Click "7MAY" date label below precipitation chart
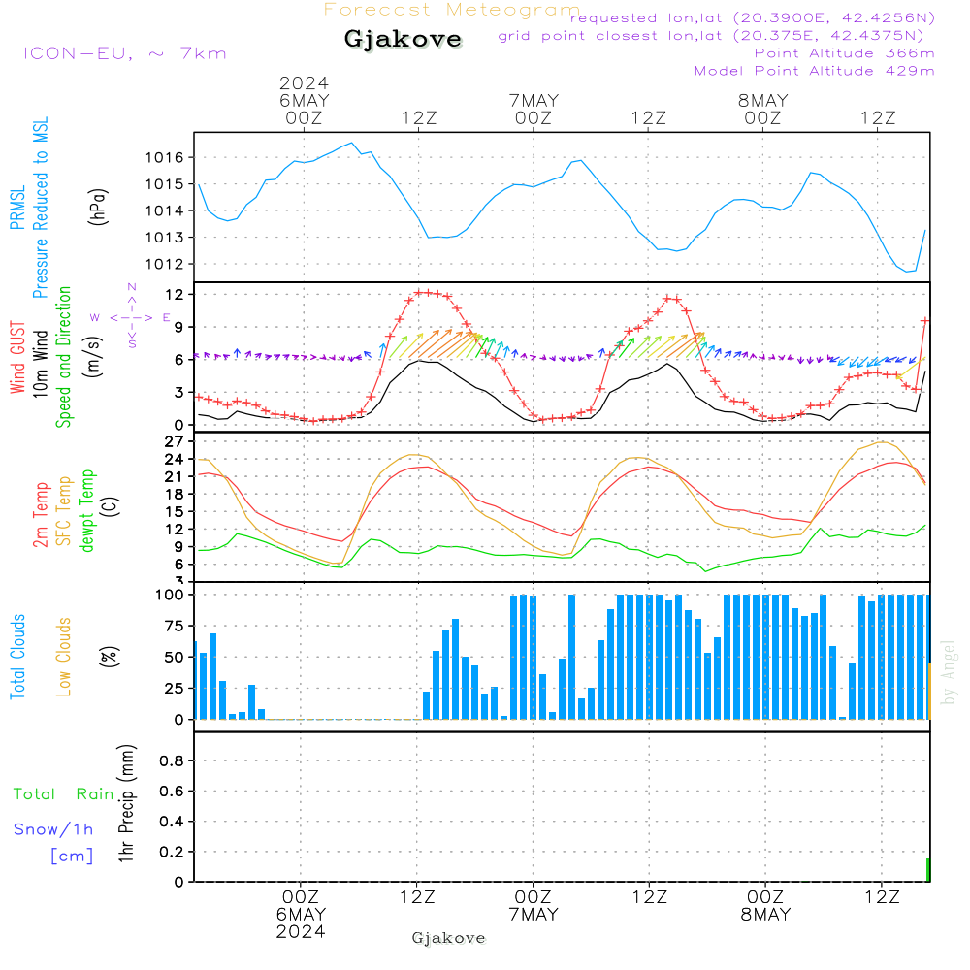This screenshot has width=970, height=970. 533,915
